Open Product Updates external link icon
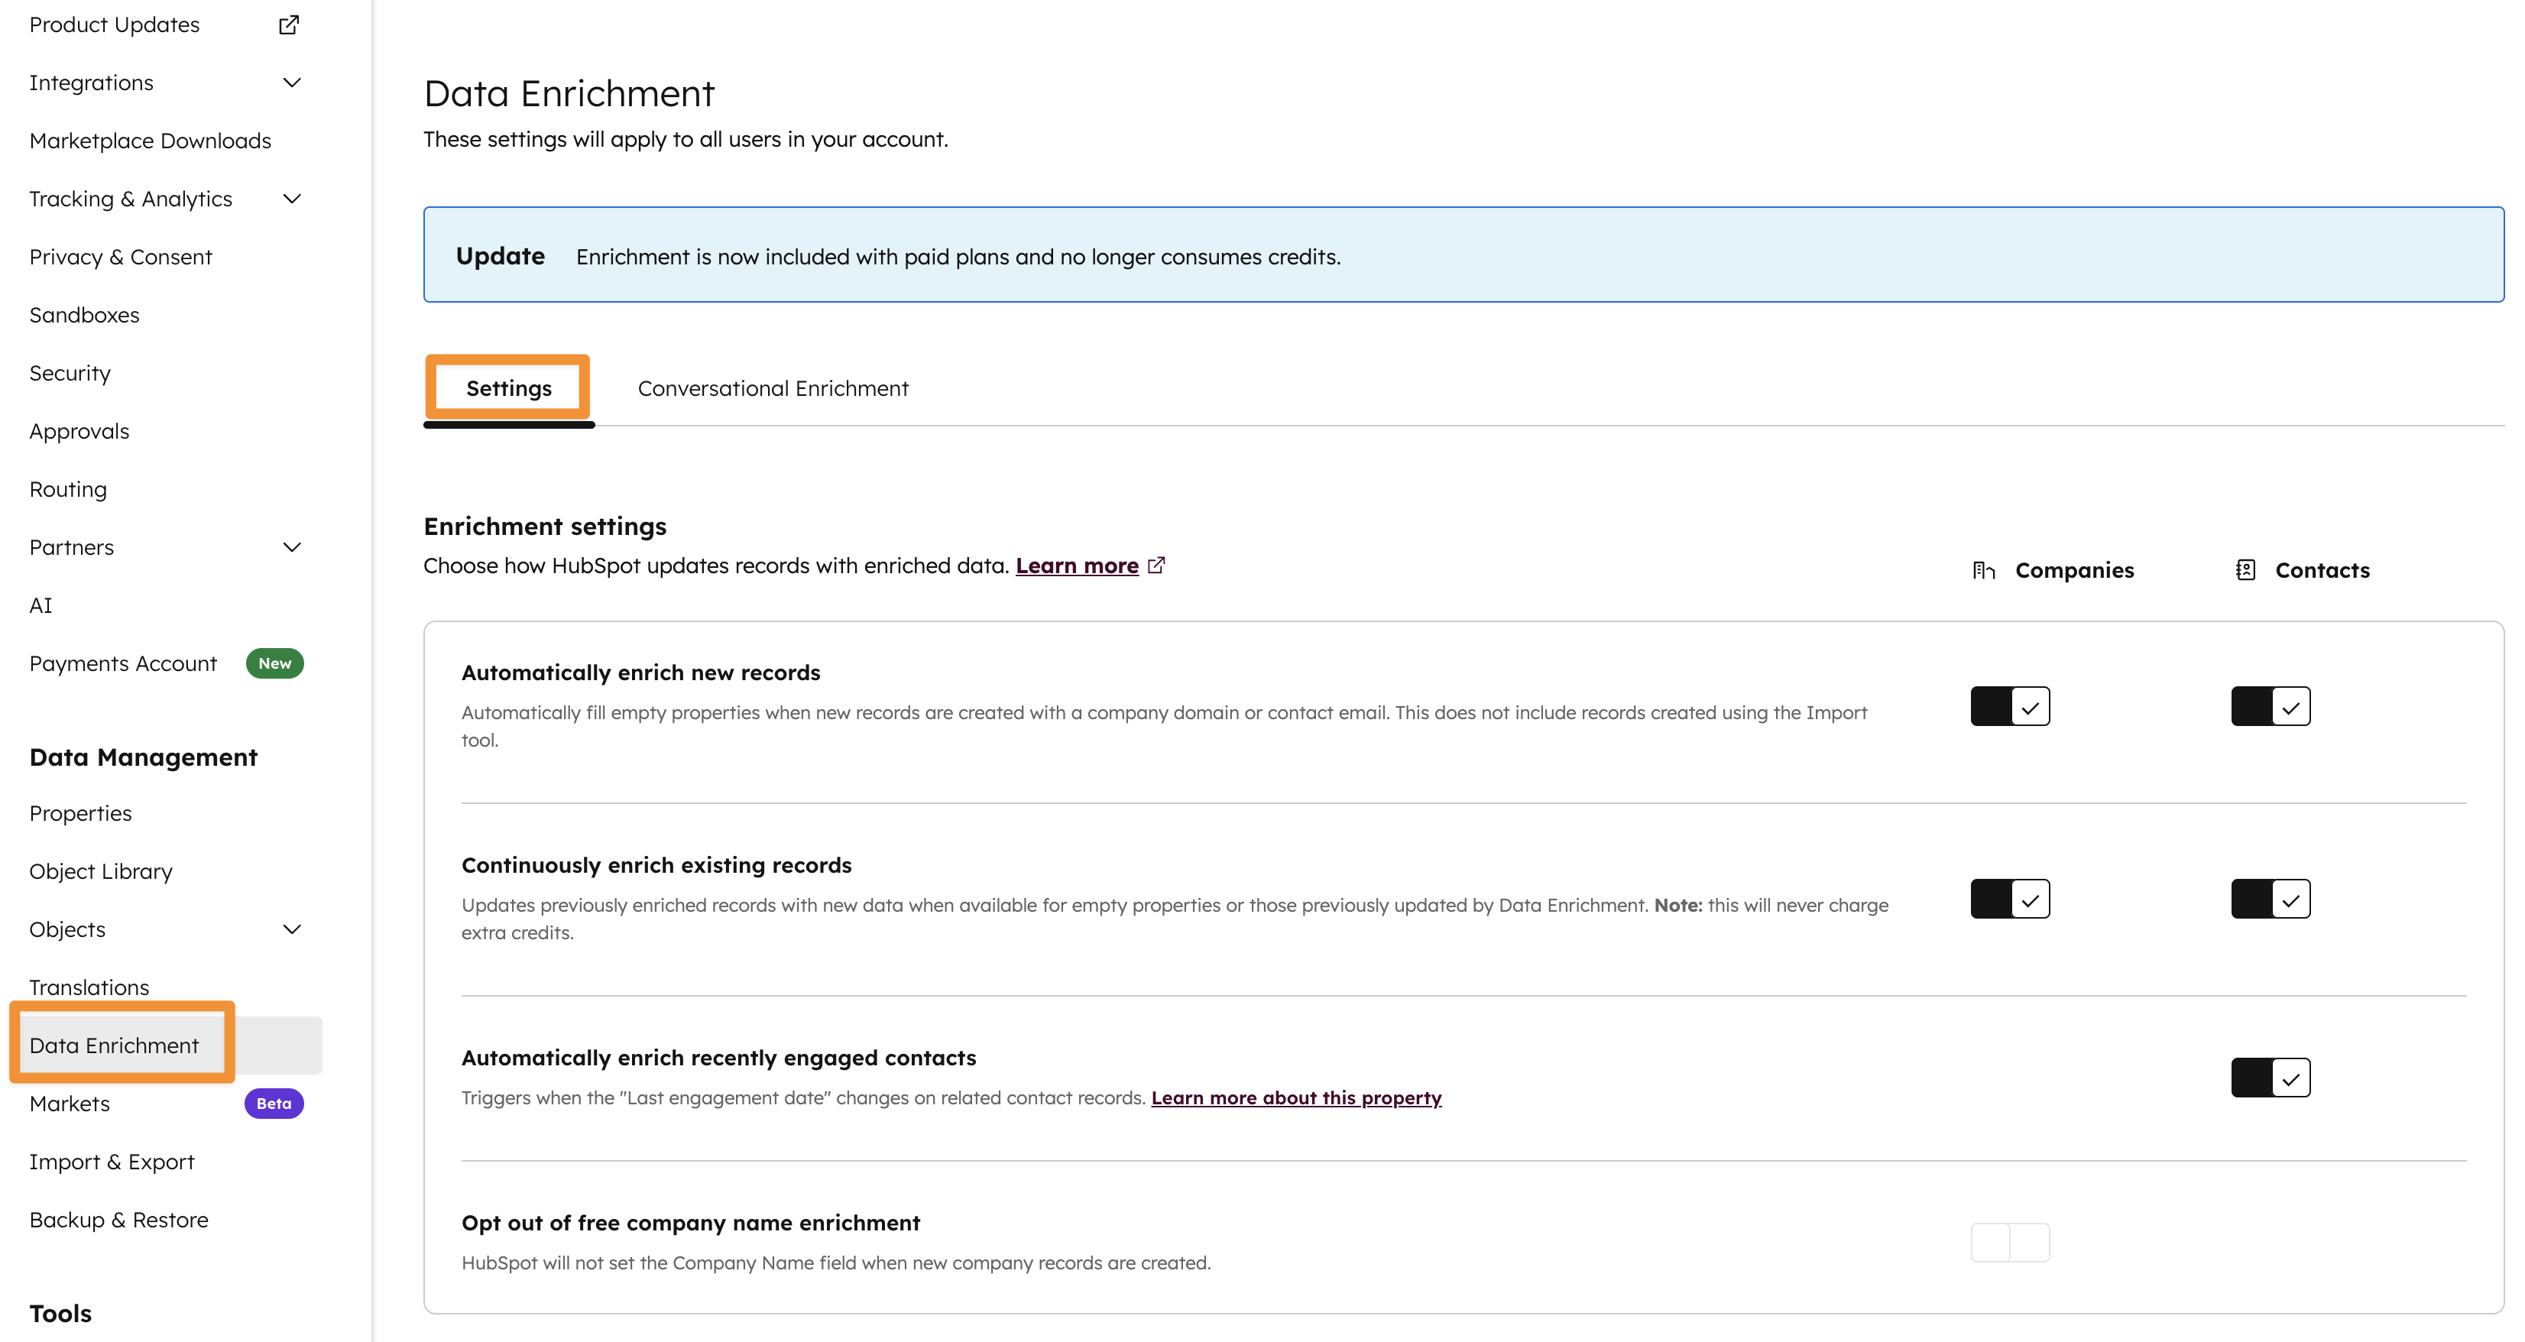The height and width of the screenshot is (1342, 2525). click(288, 24)
